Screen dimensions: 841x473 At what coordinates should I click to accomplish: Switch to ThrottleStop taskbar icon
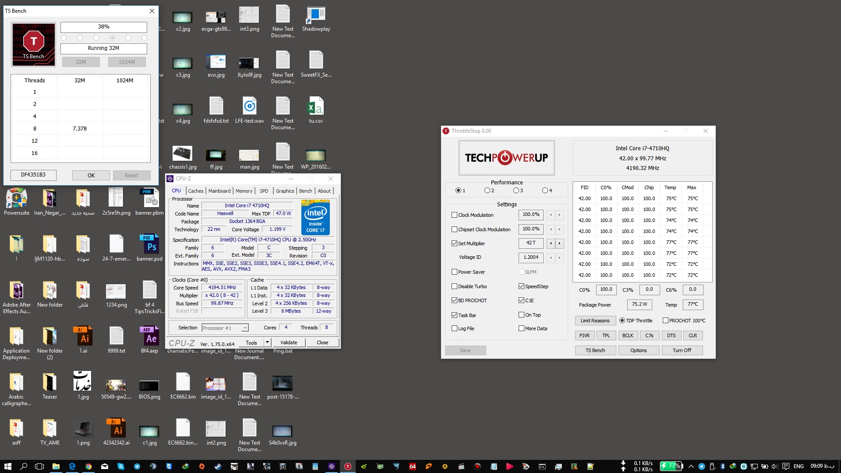[348, 466]
